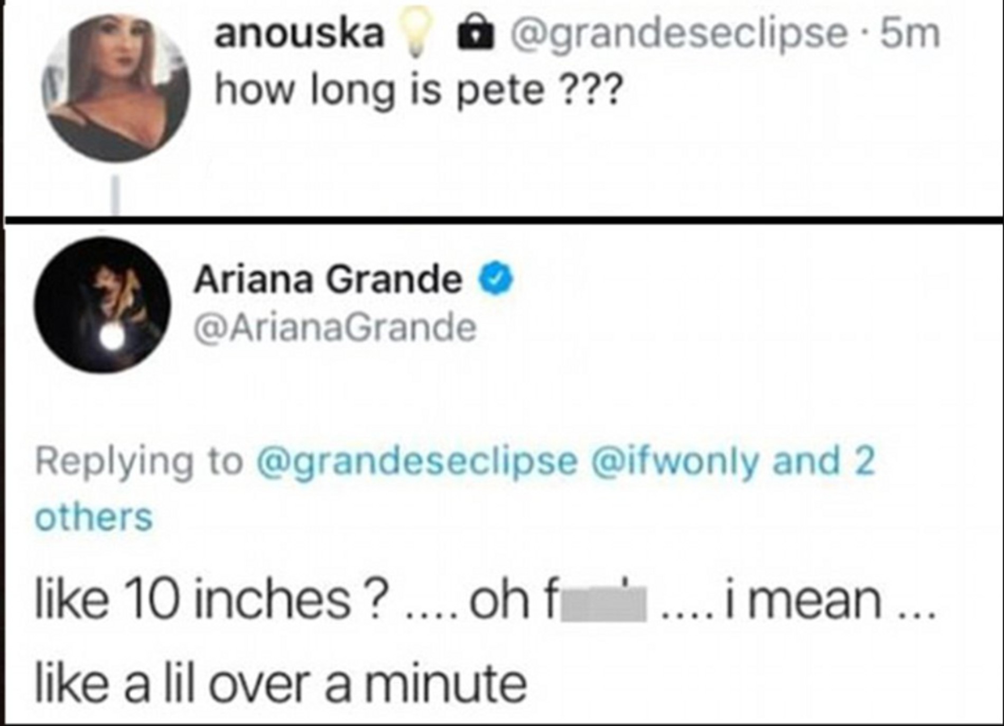The width and height of the screenshot is (1004, 726).
Task: Click the lightbulb emoji beside anouska
Action: [x=417, y=34]
